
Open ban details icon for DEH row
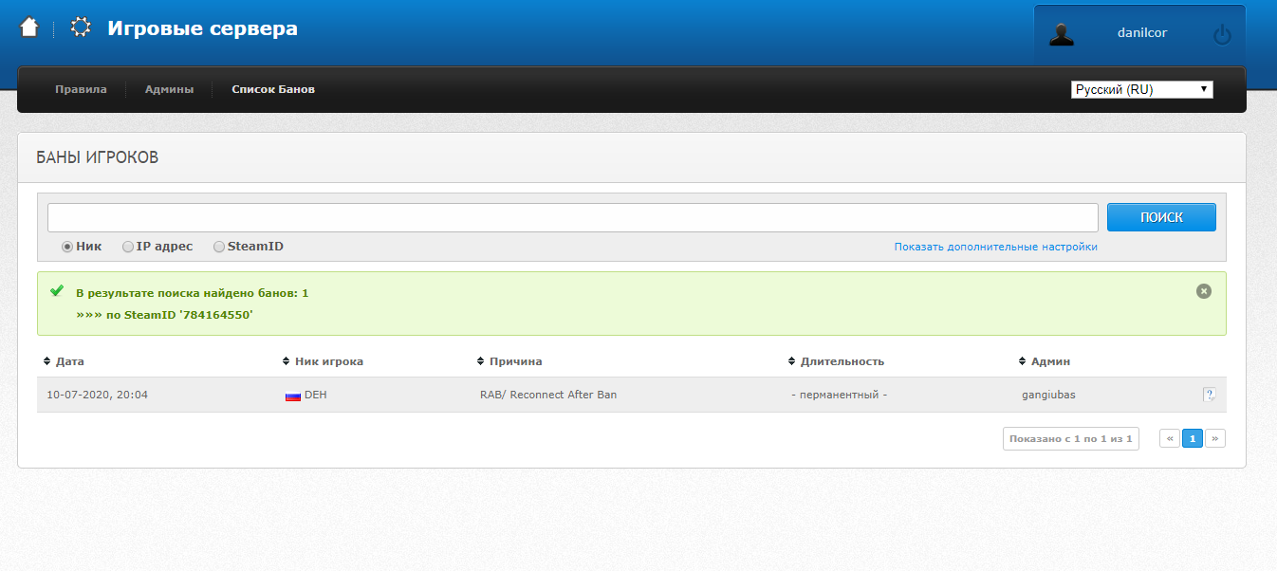tap(1210, 395)
